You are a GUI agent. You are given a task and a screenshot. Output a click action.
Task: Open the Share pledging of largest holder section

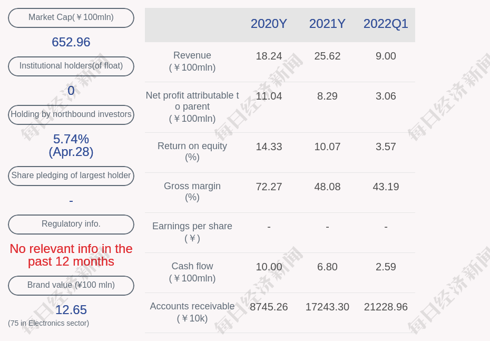coord(71,176)
